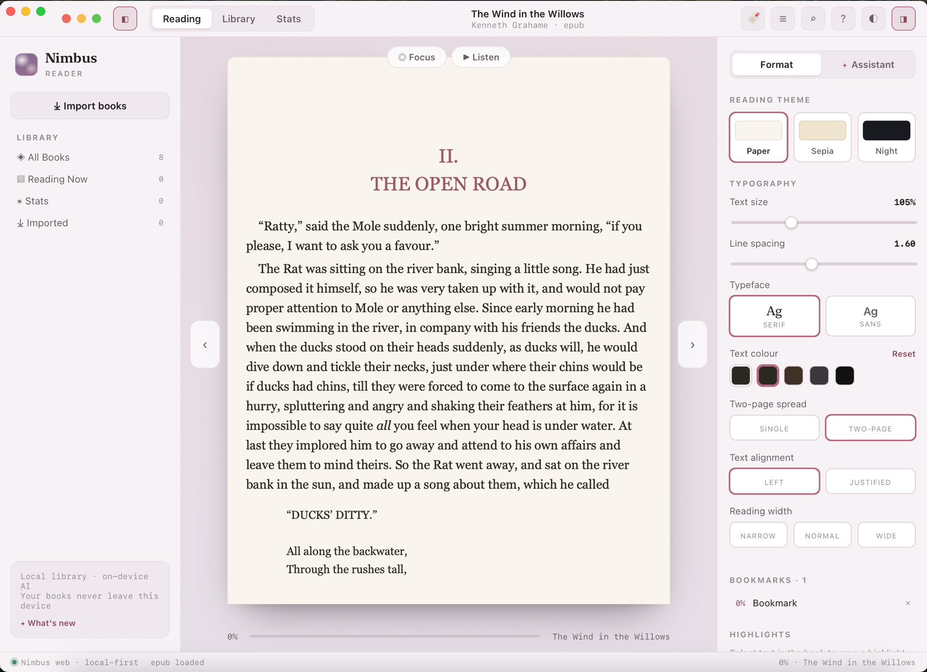Click Import books button
Image resolution: width=927 pixels, height=672 pixels.
[90, 106]
